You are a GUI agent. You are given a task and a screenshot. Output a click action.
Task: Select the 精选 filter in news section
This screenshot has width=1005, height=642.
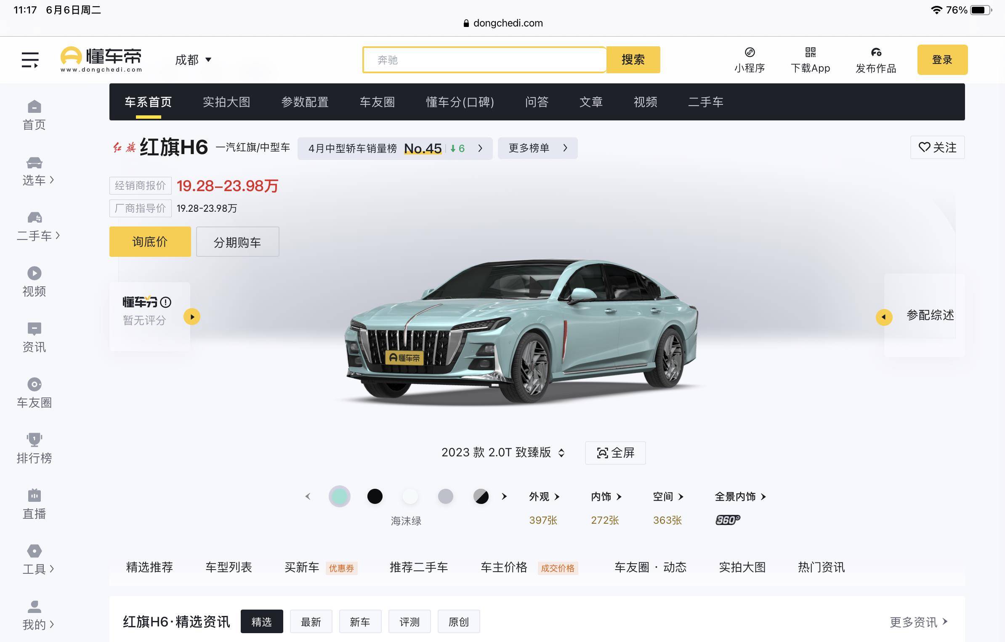click(x=261, y=621)
